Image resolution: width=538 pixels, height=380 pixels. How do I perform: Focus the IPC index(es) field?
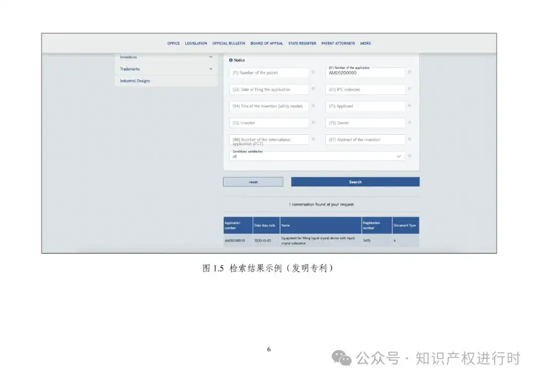365,90
